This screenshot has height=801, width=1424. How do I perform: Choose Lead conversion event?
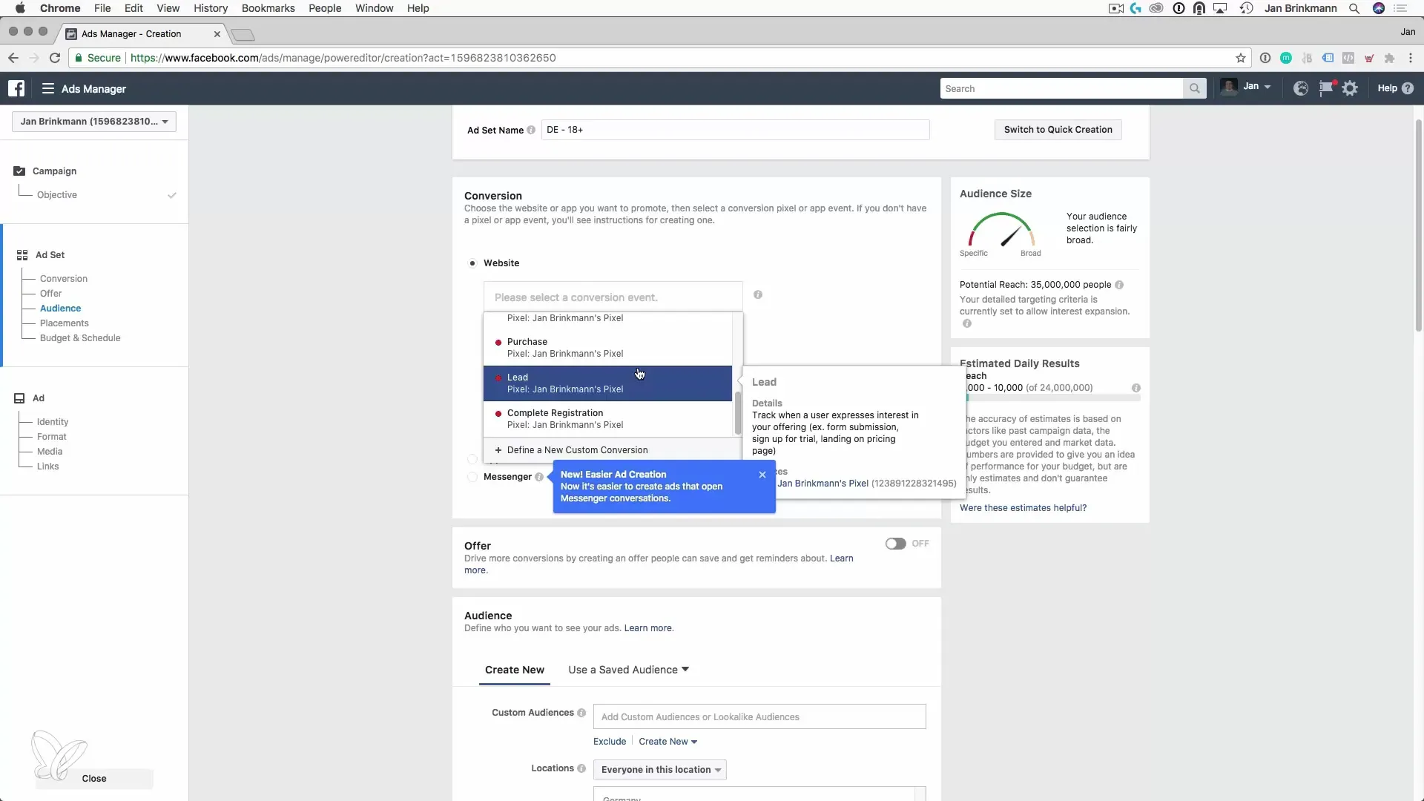pos(607,383)
